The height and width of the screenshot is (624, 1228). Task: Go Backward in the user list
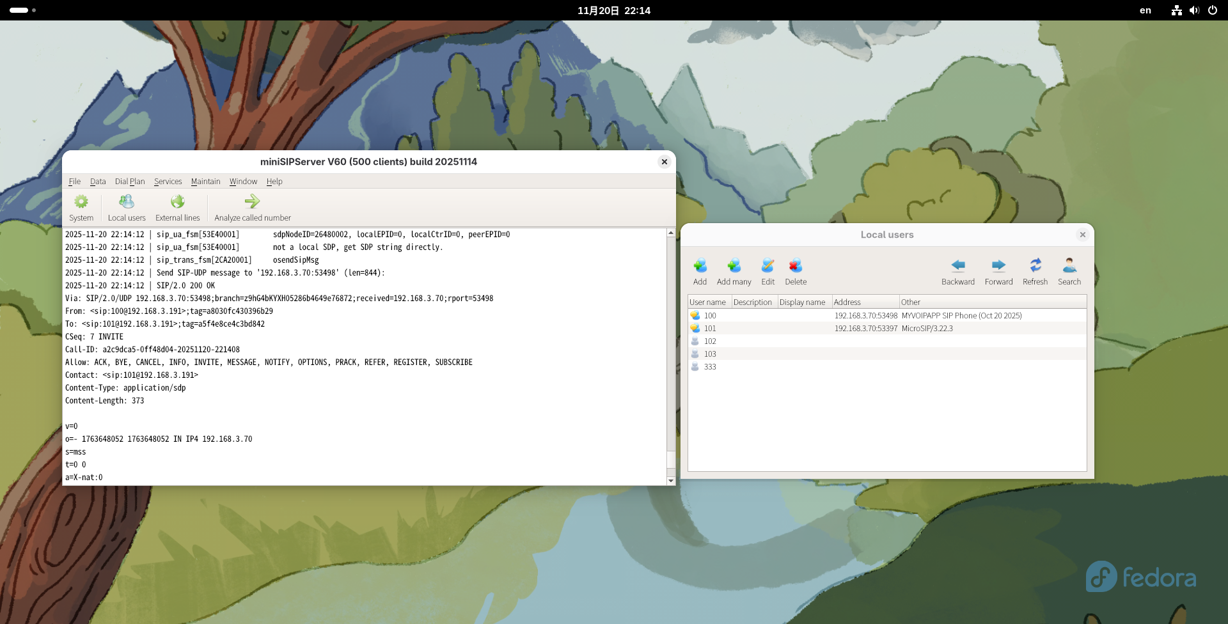tap(957, 272)
